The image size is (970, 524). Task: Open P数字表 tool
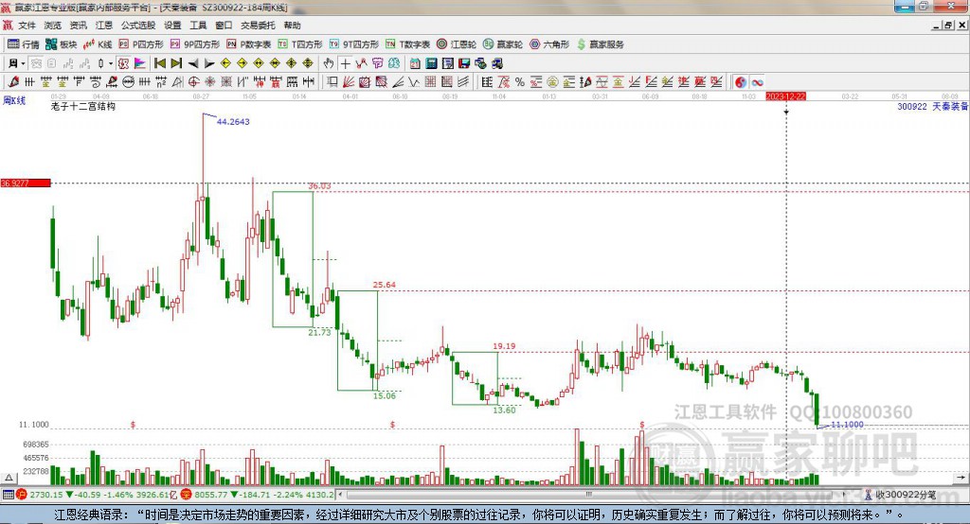pyautogui.click(x=249, y=44)
